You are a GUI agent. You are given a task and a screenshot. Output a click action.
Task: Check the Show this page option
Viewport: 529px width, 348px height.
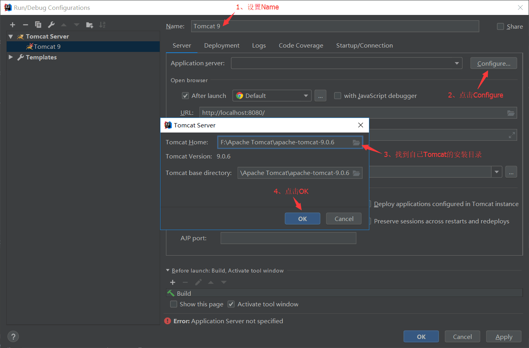coord(173,304)
